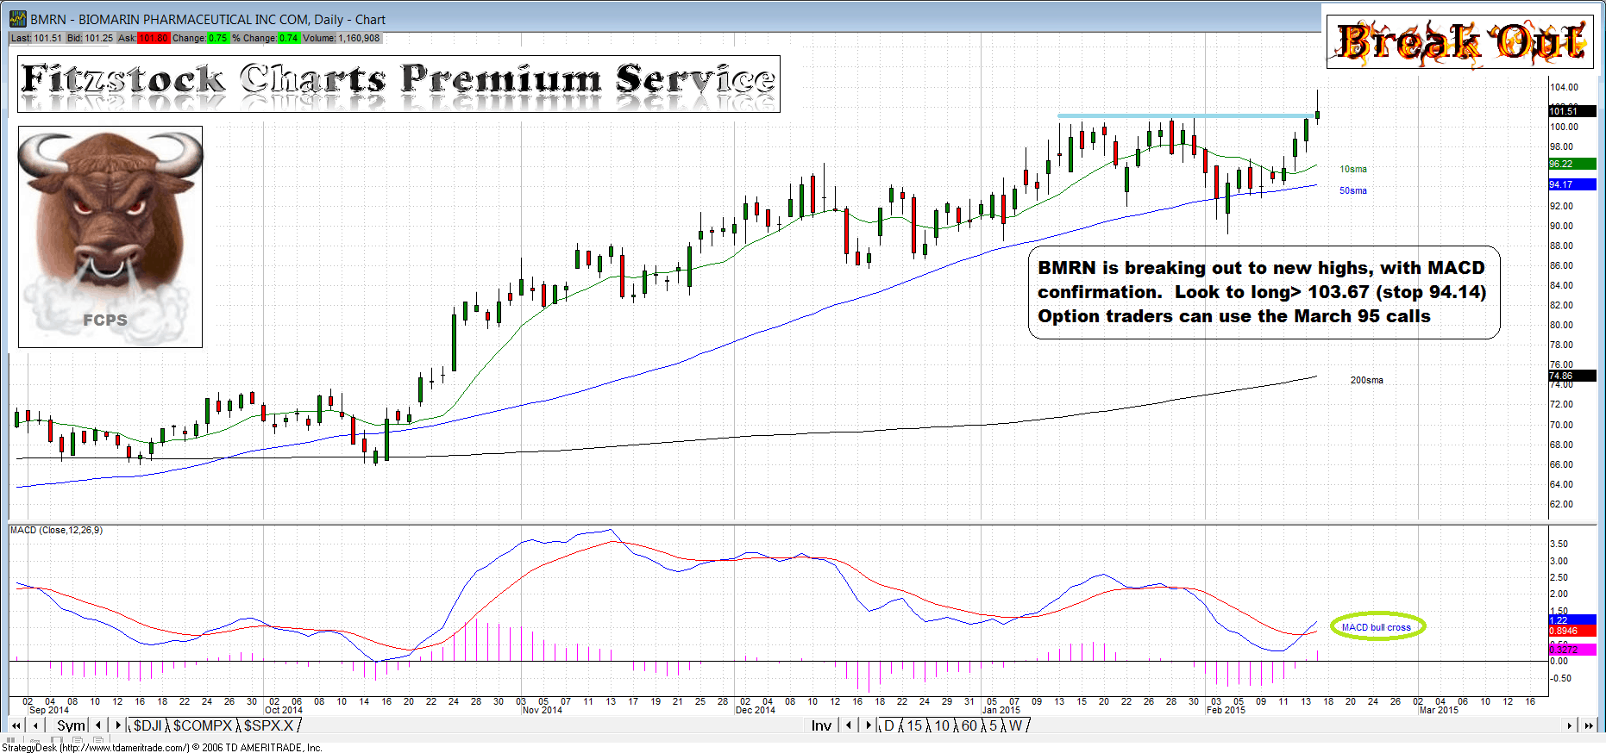Viewport: 1606px width, 753px height.
Task: Select the W weekly interval tab
Action: tap(1015, 726)
